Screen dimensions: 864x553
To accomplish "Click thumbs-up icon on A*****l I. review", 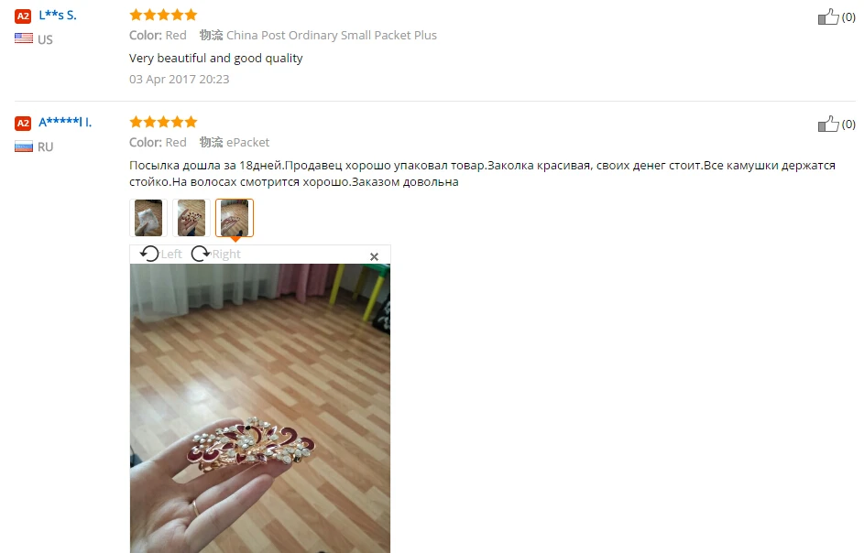I will click(828, 124).
